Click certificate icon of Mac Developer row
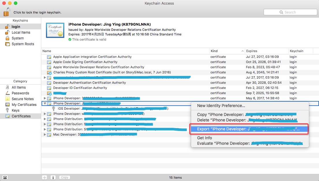The width and height of the screenshot is (319, 181). click(49, 135)
